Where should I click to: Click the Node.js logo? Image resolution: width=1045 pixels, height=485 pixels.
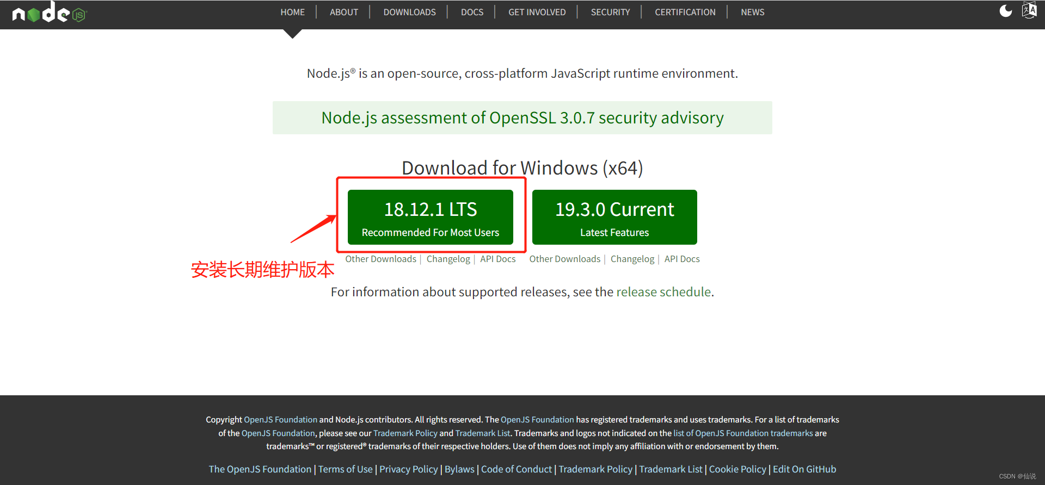[x=50, y=12]
